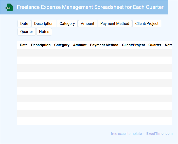Select the Date tag button
The height and width of the screenshot is (144, 178).
tap(24, 24)
